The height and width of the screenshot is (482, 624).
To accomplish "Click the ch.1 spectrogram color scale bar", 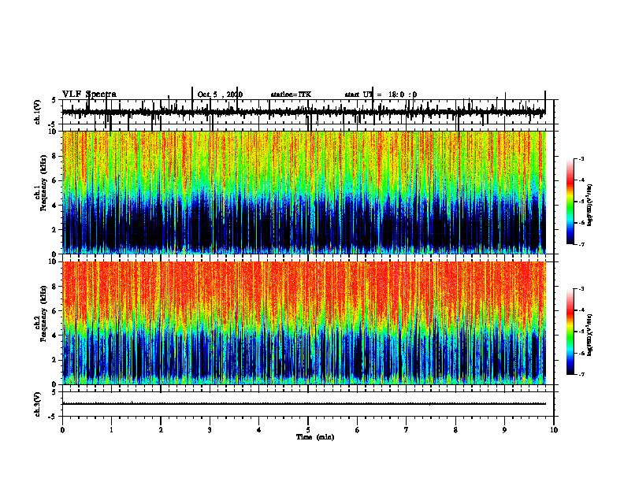I will point(570,202).
